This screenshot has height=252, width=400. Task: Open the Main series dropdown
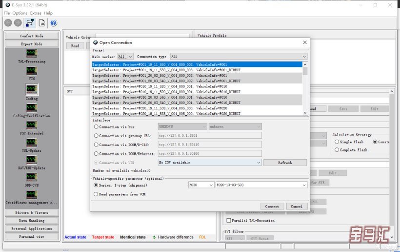point(125,57)
